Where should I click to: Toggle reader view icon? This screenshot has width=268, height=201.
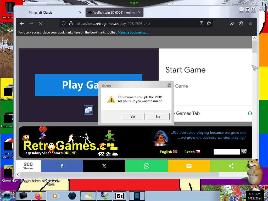[x=201, y=23]
